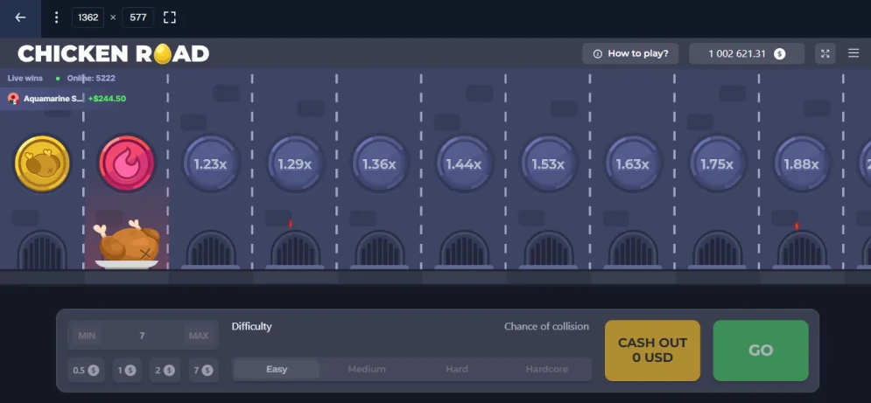Select Medium difficulty
Image resolution: width=871 pixels, height=403 pixels.
click(x=367, y=369)
